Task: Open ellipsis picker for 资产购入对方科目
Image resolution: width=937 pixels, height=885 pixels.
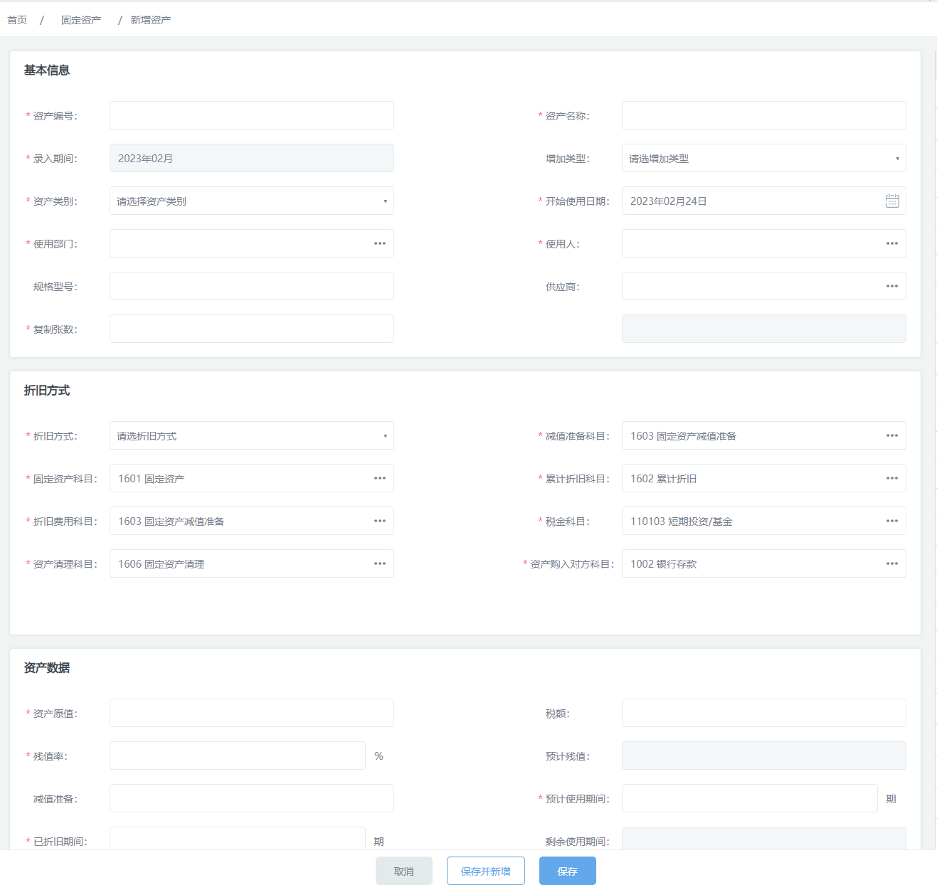Action: point(892,563)
